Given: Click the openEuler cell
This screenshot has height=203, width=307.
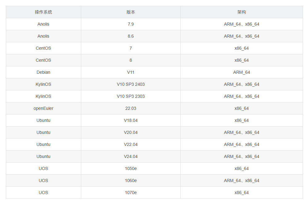Looking at the screenshot, I should click(44, 108).
